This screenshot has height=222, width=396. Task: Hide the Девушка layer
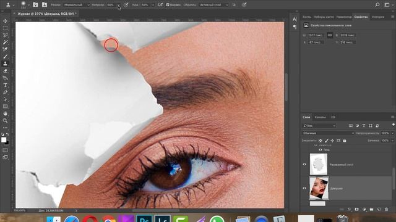pos(304,188)
